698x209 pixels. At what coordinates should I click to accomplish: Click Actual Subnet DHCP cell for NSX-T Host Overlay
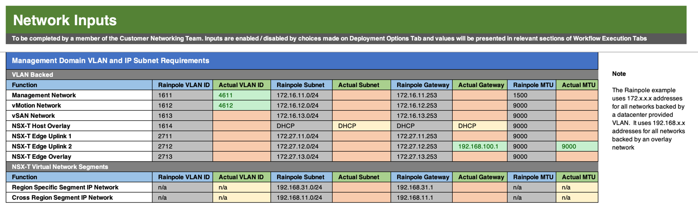coord(361,126)
